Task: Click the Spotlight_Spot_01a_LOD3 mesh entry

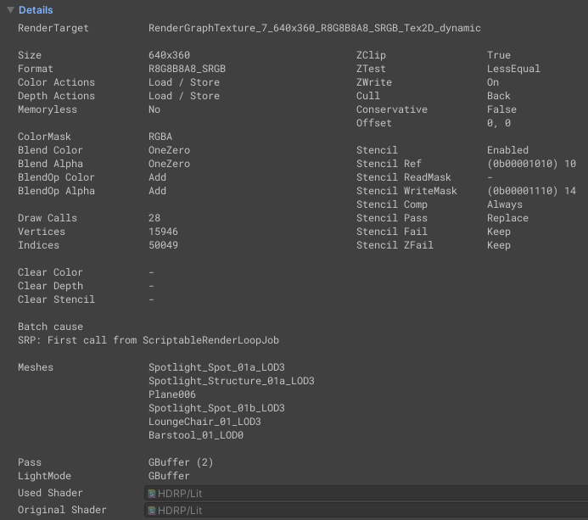Action: pyautogui.click(x=216, y=367)
